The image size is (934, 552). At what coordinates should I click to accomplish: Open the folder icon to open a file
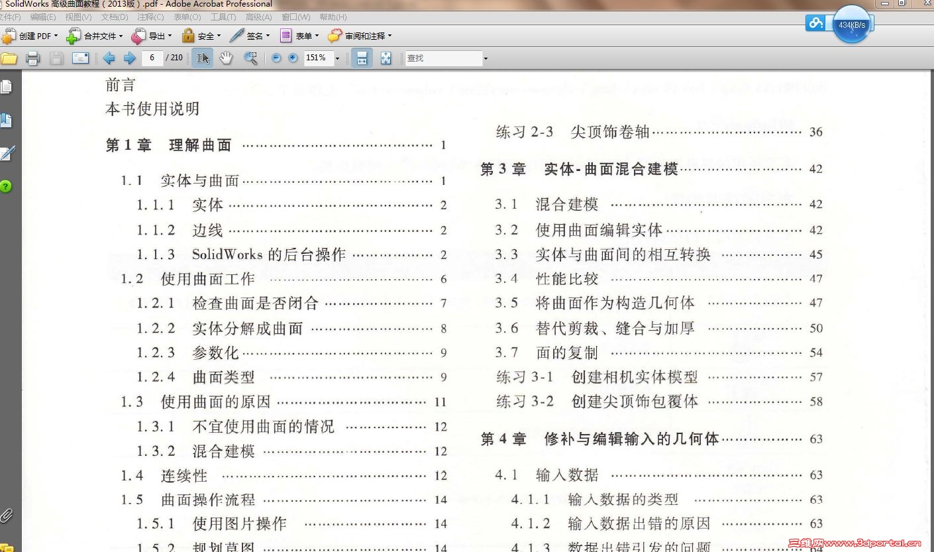click(9, 58)
